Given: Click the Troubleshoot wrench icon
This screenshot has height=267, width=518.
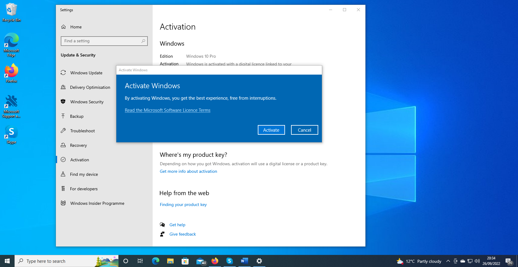Looking at the screenshot, I should [63, 130].
